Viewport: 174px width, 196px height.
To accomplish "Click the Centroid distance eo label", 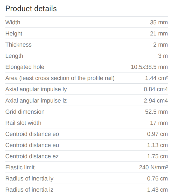I will (32, 134).
